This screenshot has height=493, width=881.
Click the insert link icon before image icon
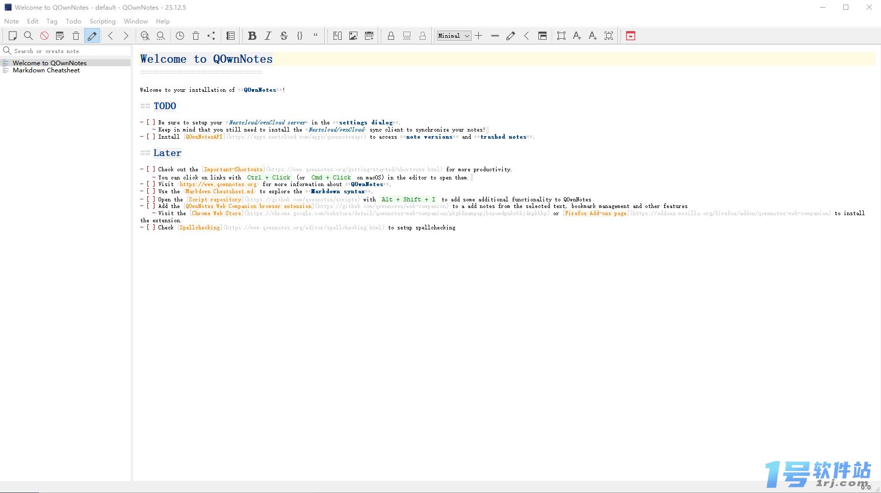(338, 36)
